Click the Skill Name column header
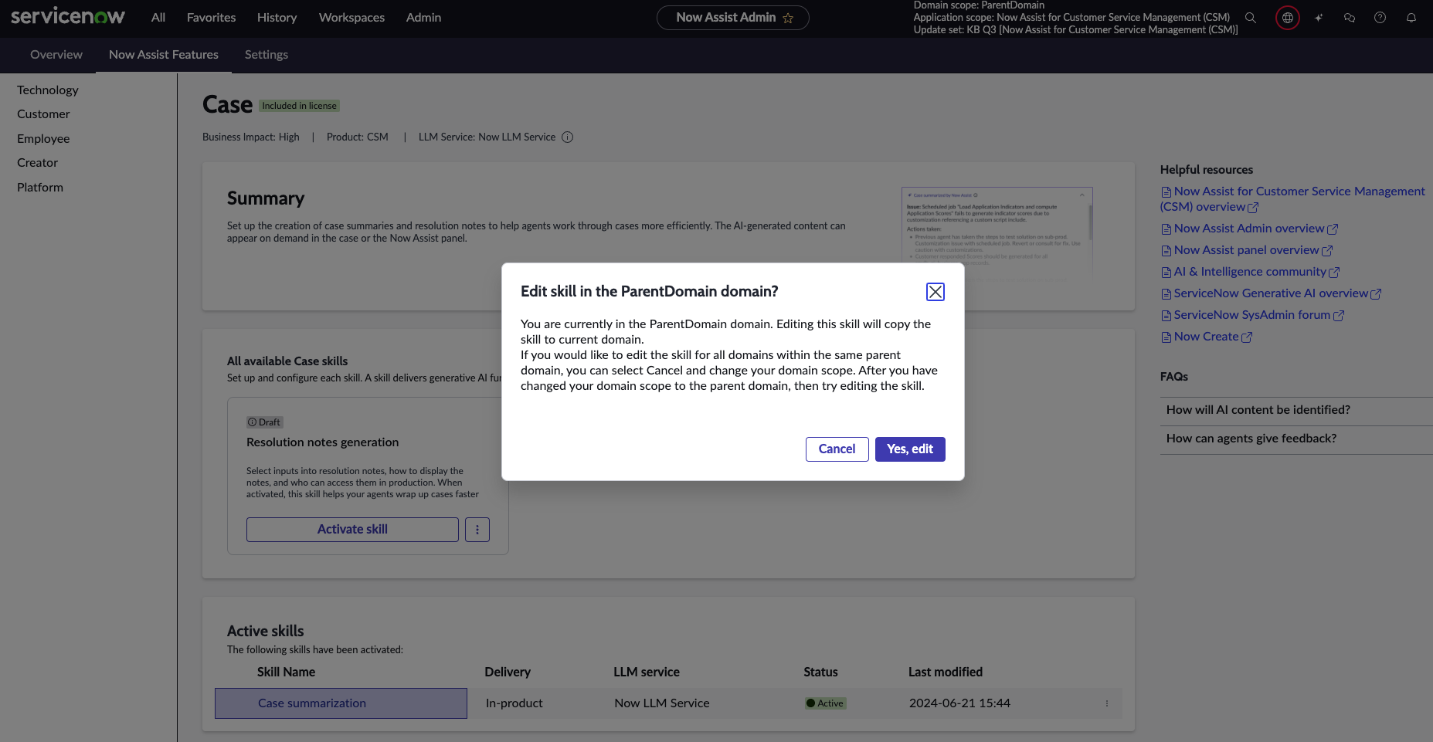The image size is (1433, 742). coord(287,673)
